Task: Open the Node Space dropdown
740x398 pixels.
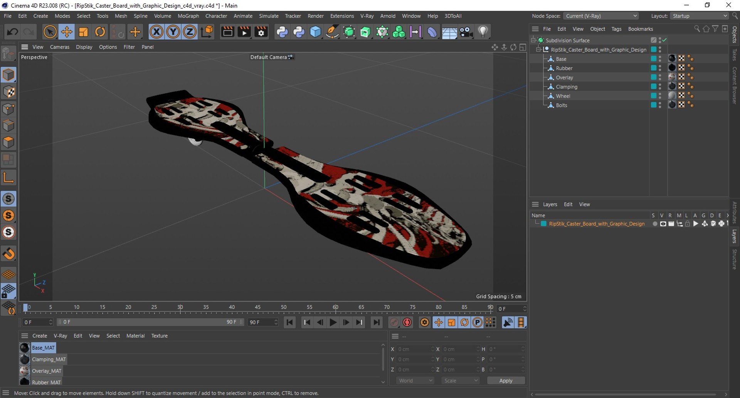Action: (x=601, y=16)
